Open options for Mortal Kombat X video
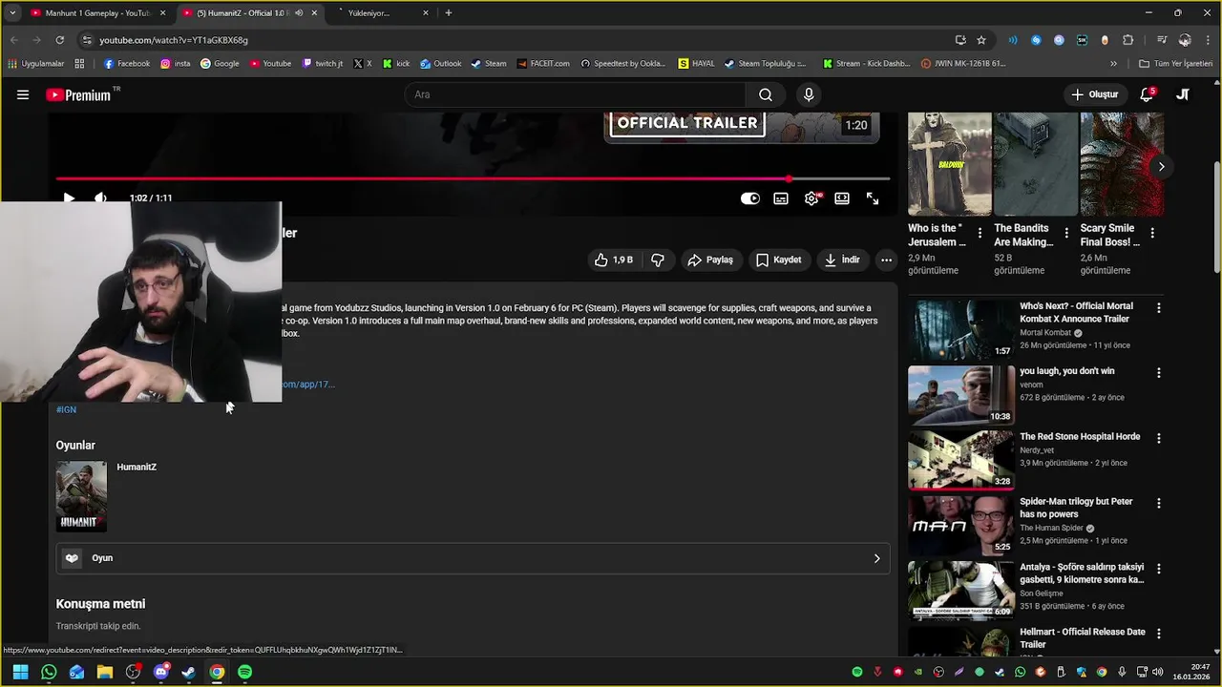 click(1159, 308)
